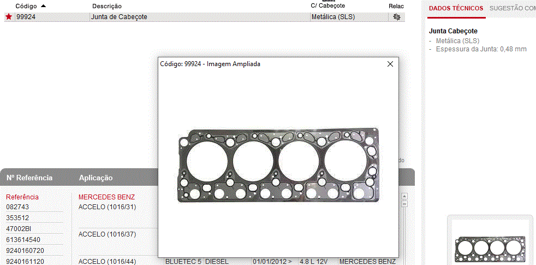Viewport: 536px width, 265px height.
Task: Open the Sugestão tab
Action: click(512, 8)
